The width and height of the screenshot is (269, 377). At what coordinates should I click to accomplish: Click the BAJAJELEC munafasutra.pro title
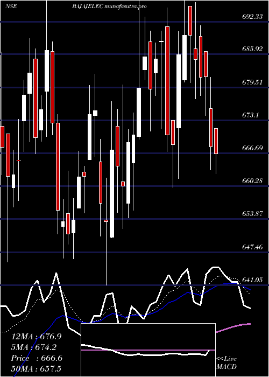[109, 6]
